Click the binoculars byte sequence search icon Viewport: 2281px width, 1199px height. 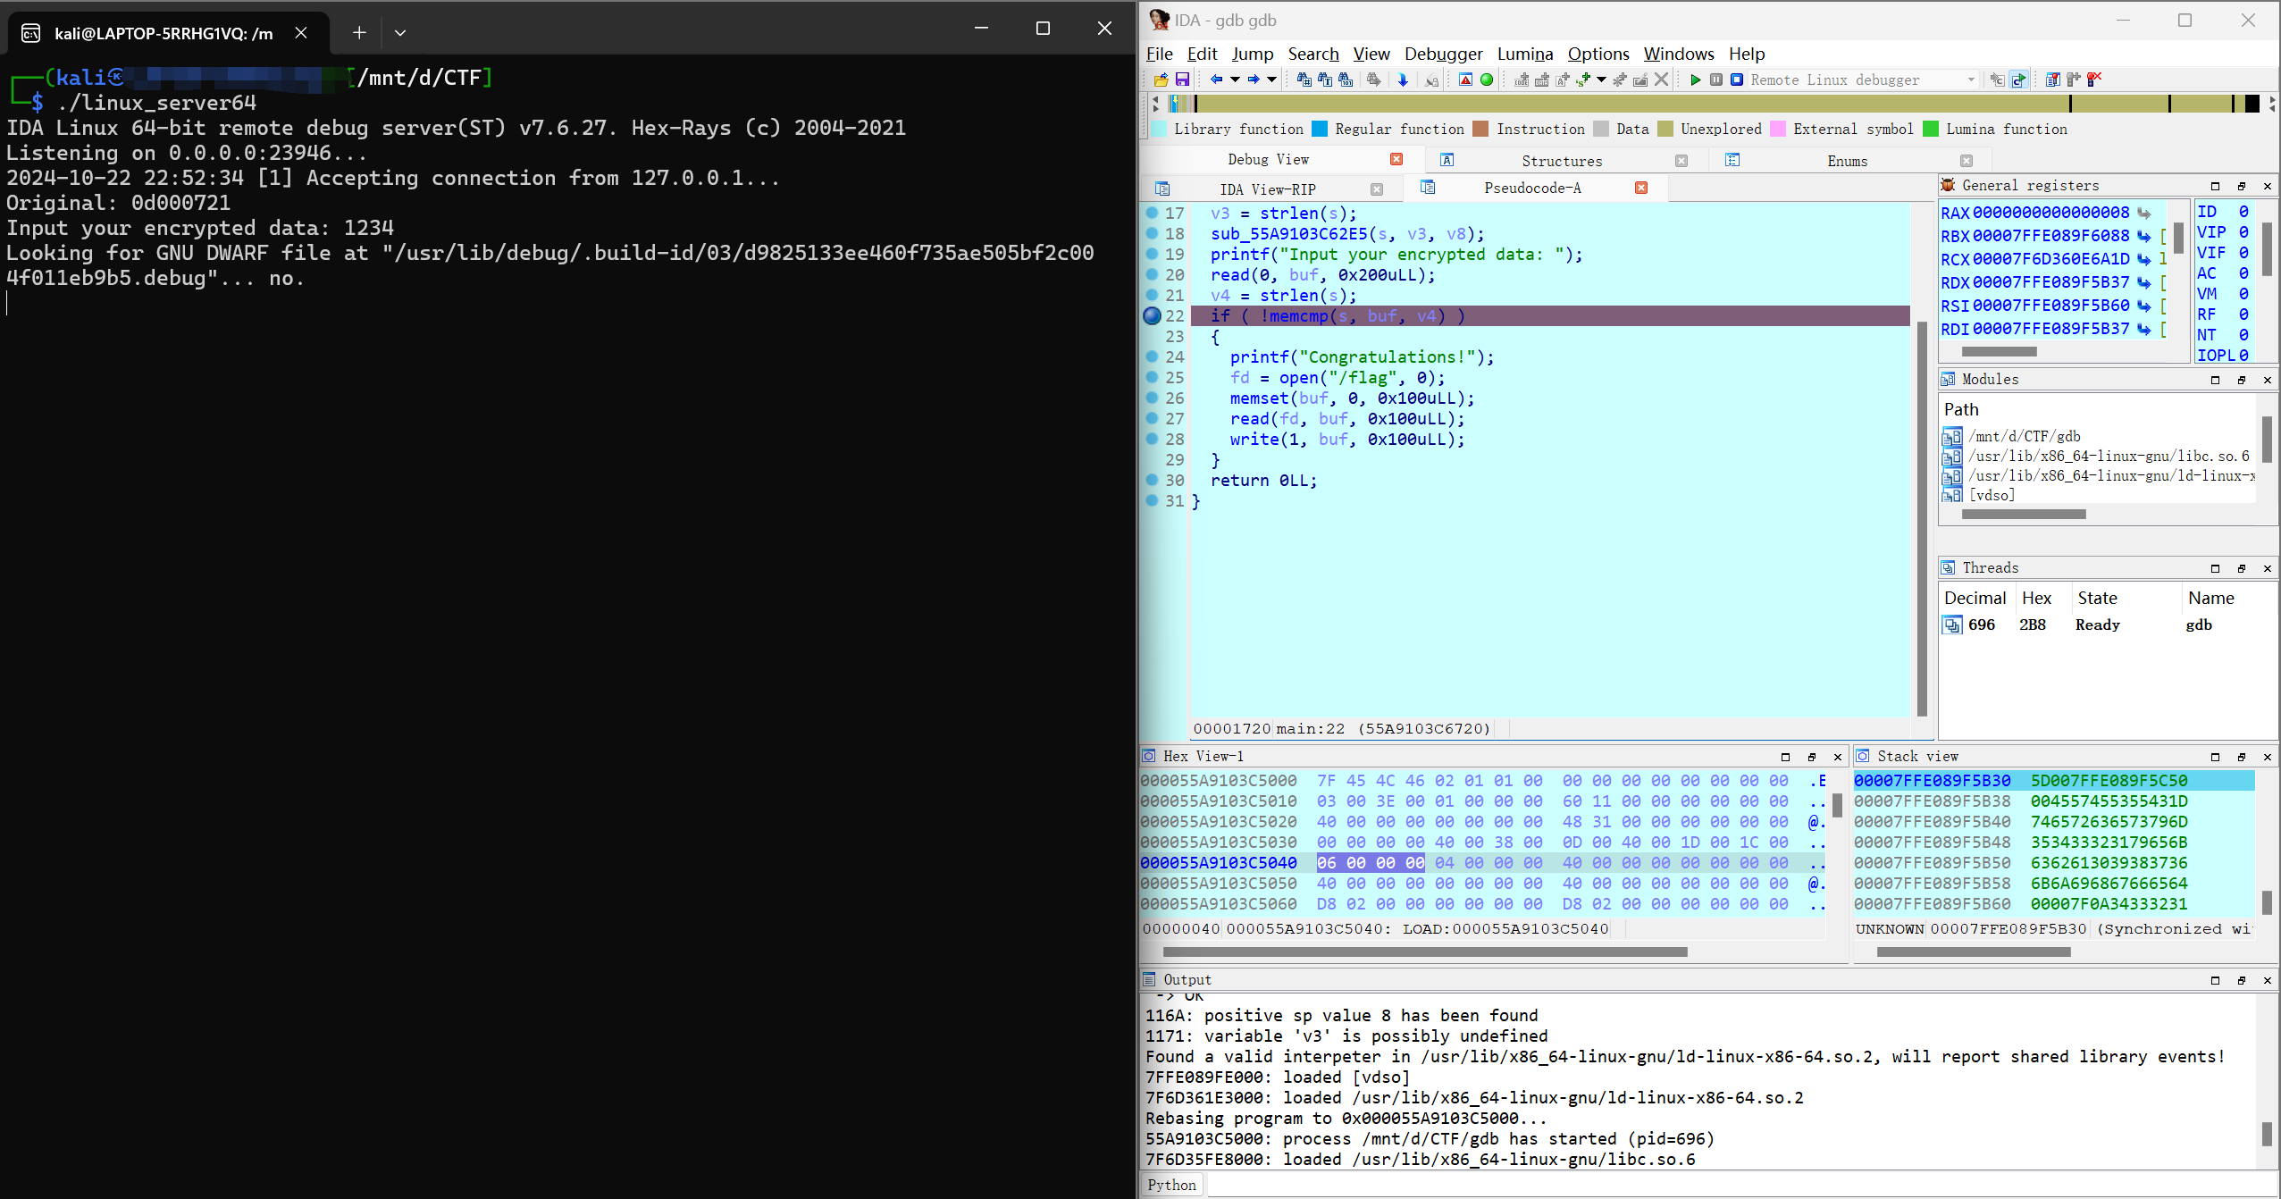(x=1346, y=80)
